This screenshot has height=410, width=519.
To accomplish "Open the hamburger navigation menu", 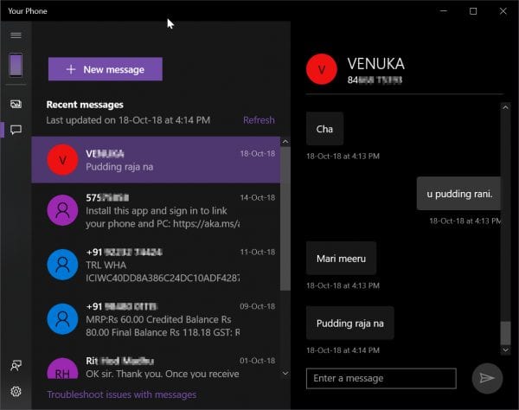I will pyautogui.click(x=16, y=35).
